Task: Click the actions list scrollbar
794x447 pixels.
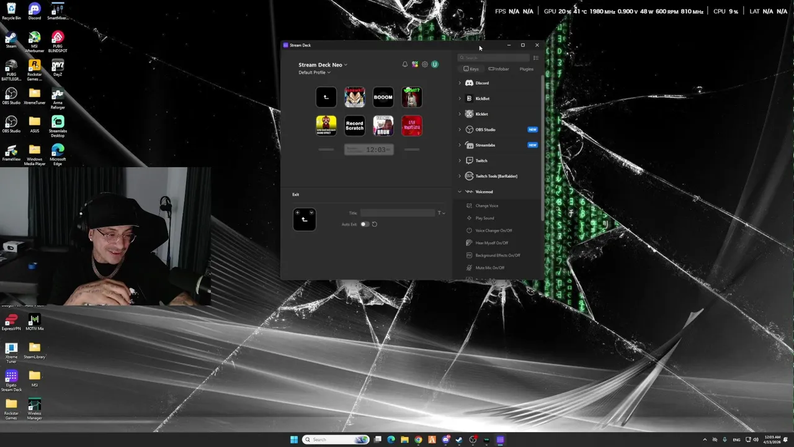Action: 542,149
